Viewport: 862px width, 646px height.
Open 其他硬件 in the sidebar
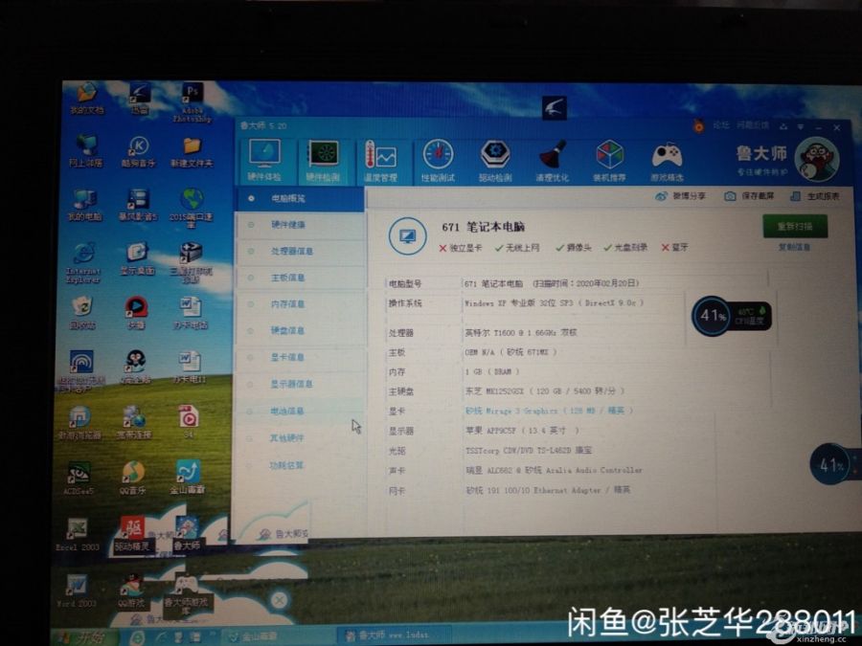click(x=300, y=437)
